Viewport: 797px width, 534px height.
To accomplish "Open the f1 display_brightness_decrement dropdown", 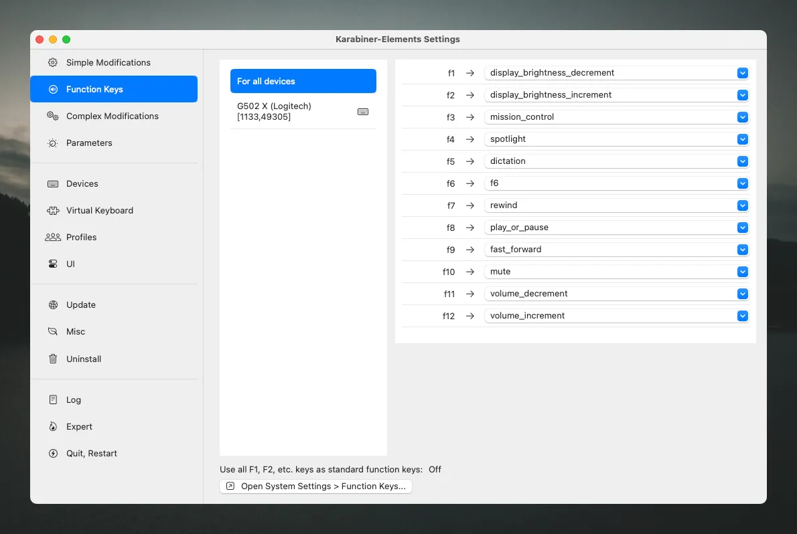I will click(617, 73).
